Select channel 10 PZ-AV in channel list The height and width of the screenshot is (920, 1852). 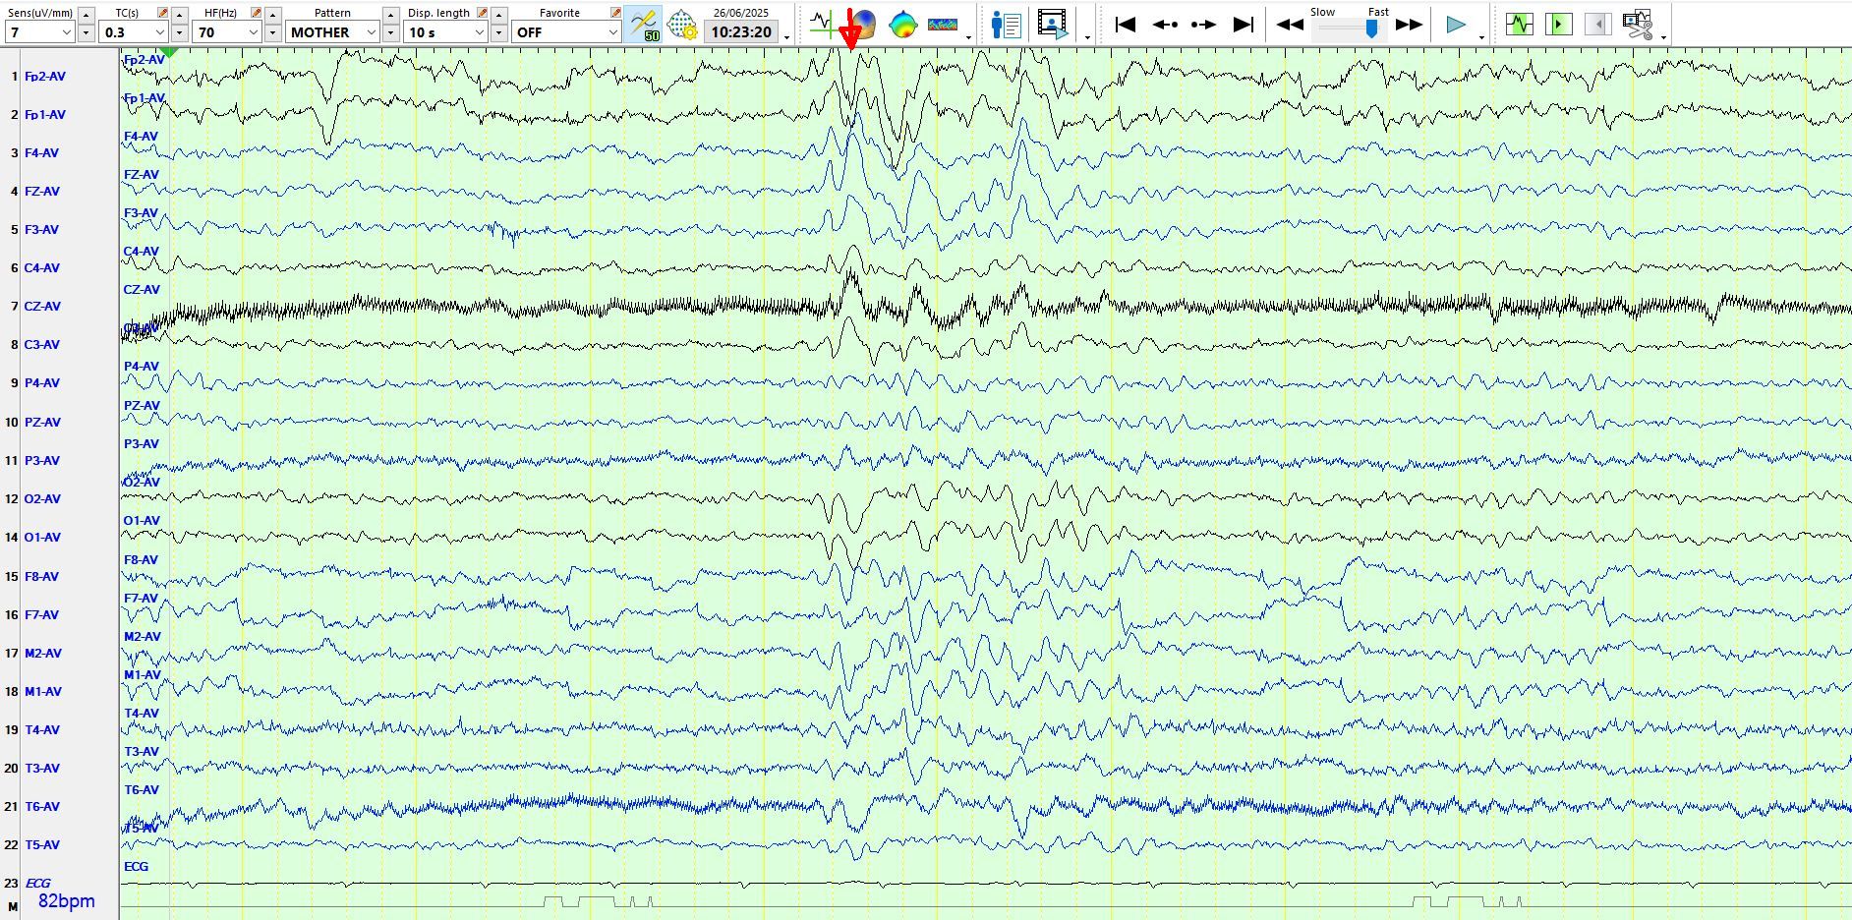[42, 422]
